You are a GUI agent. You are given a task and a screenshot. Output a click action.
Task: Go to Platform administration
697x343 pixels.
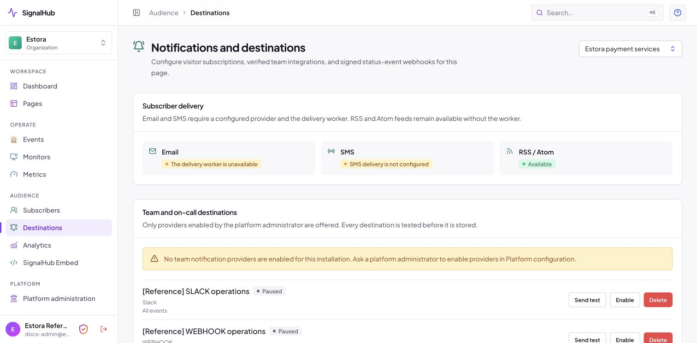[x=59, y=298]
